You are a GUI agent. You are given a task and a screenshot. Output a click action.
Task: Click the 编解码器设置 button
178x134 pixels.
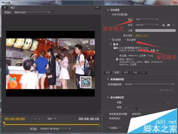click(x=166, y=90)
